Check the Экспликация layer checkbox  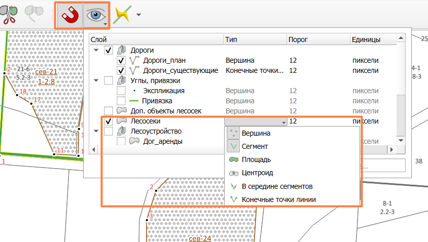[x=121, y=91]
